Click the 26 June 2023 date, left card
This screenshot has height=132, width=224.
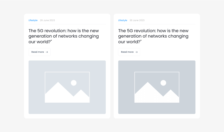click(47, 21)
